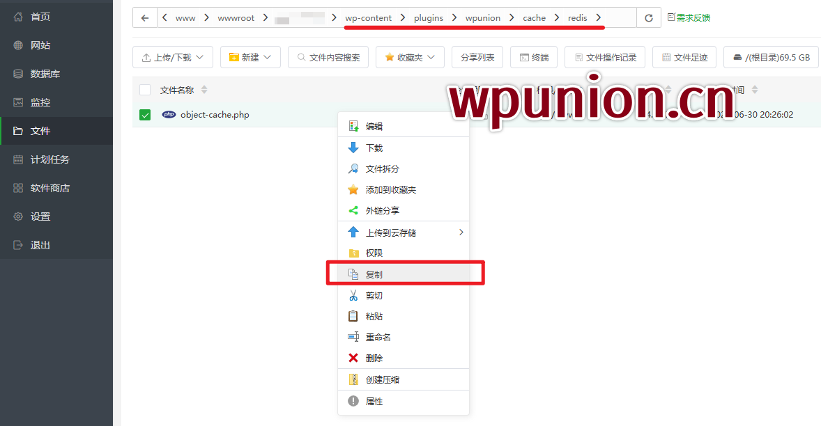821x426 pixels.
Task: Navigate to wwwroot in the path bar
Action: 236,18
